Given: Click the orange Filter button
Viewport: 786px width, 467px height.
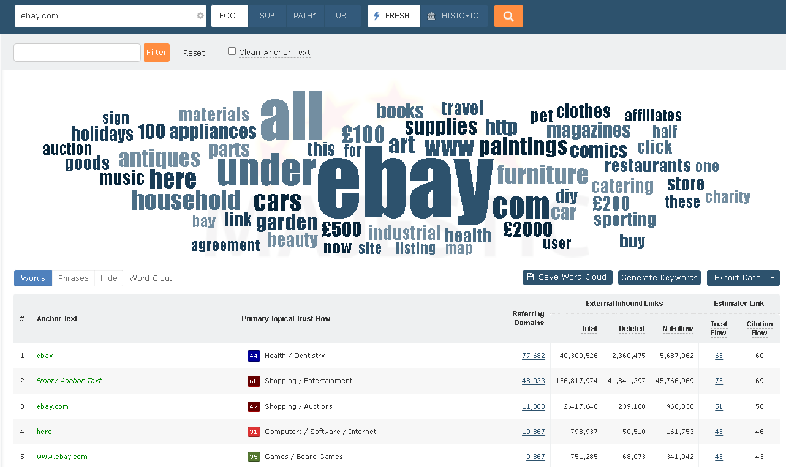Looking at the screenshot, I should point(156,53).
